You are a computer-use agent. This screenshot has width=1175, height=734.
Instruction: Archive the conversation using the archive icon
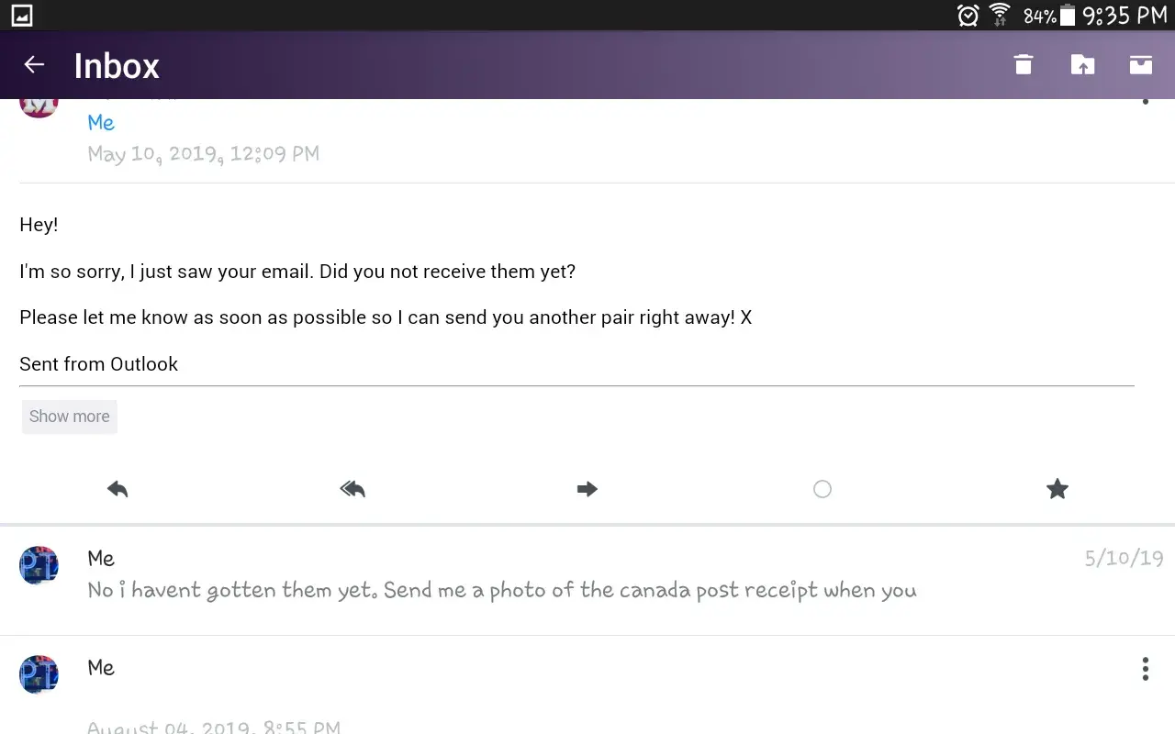pyautogui.click(x=1140, y=64)
